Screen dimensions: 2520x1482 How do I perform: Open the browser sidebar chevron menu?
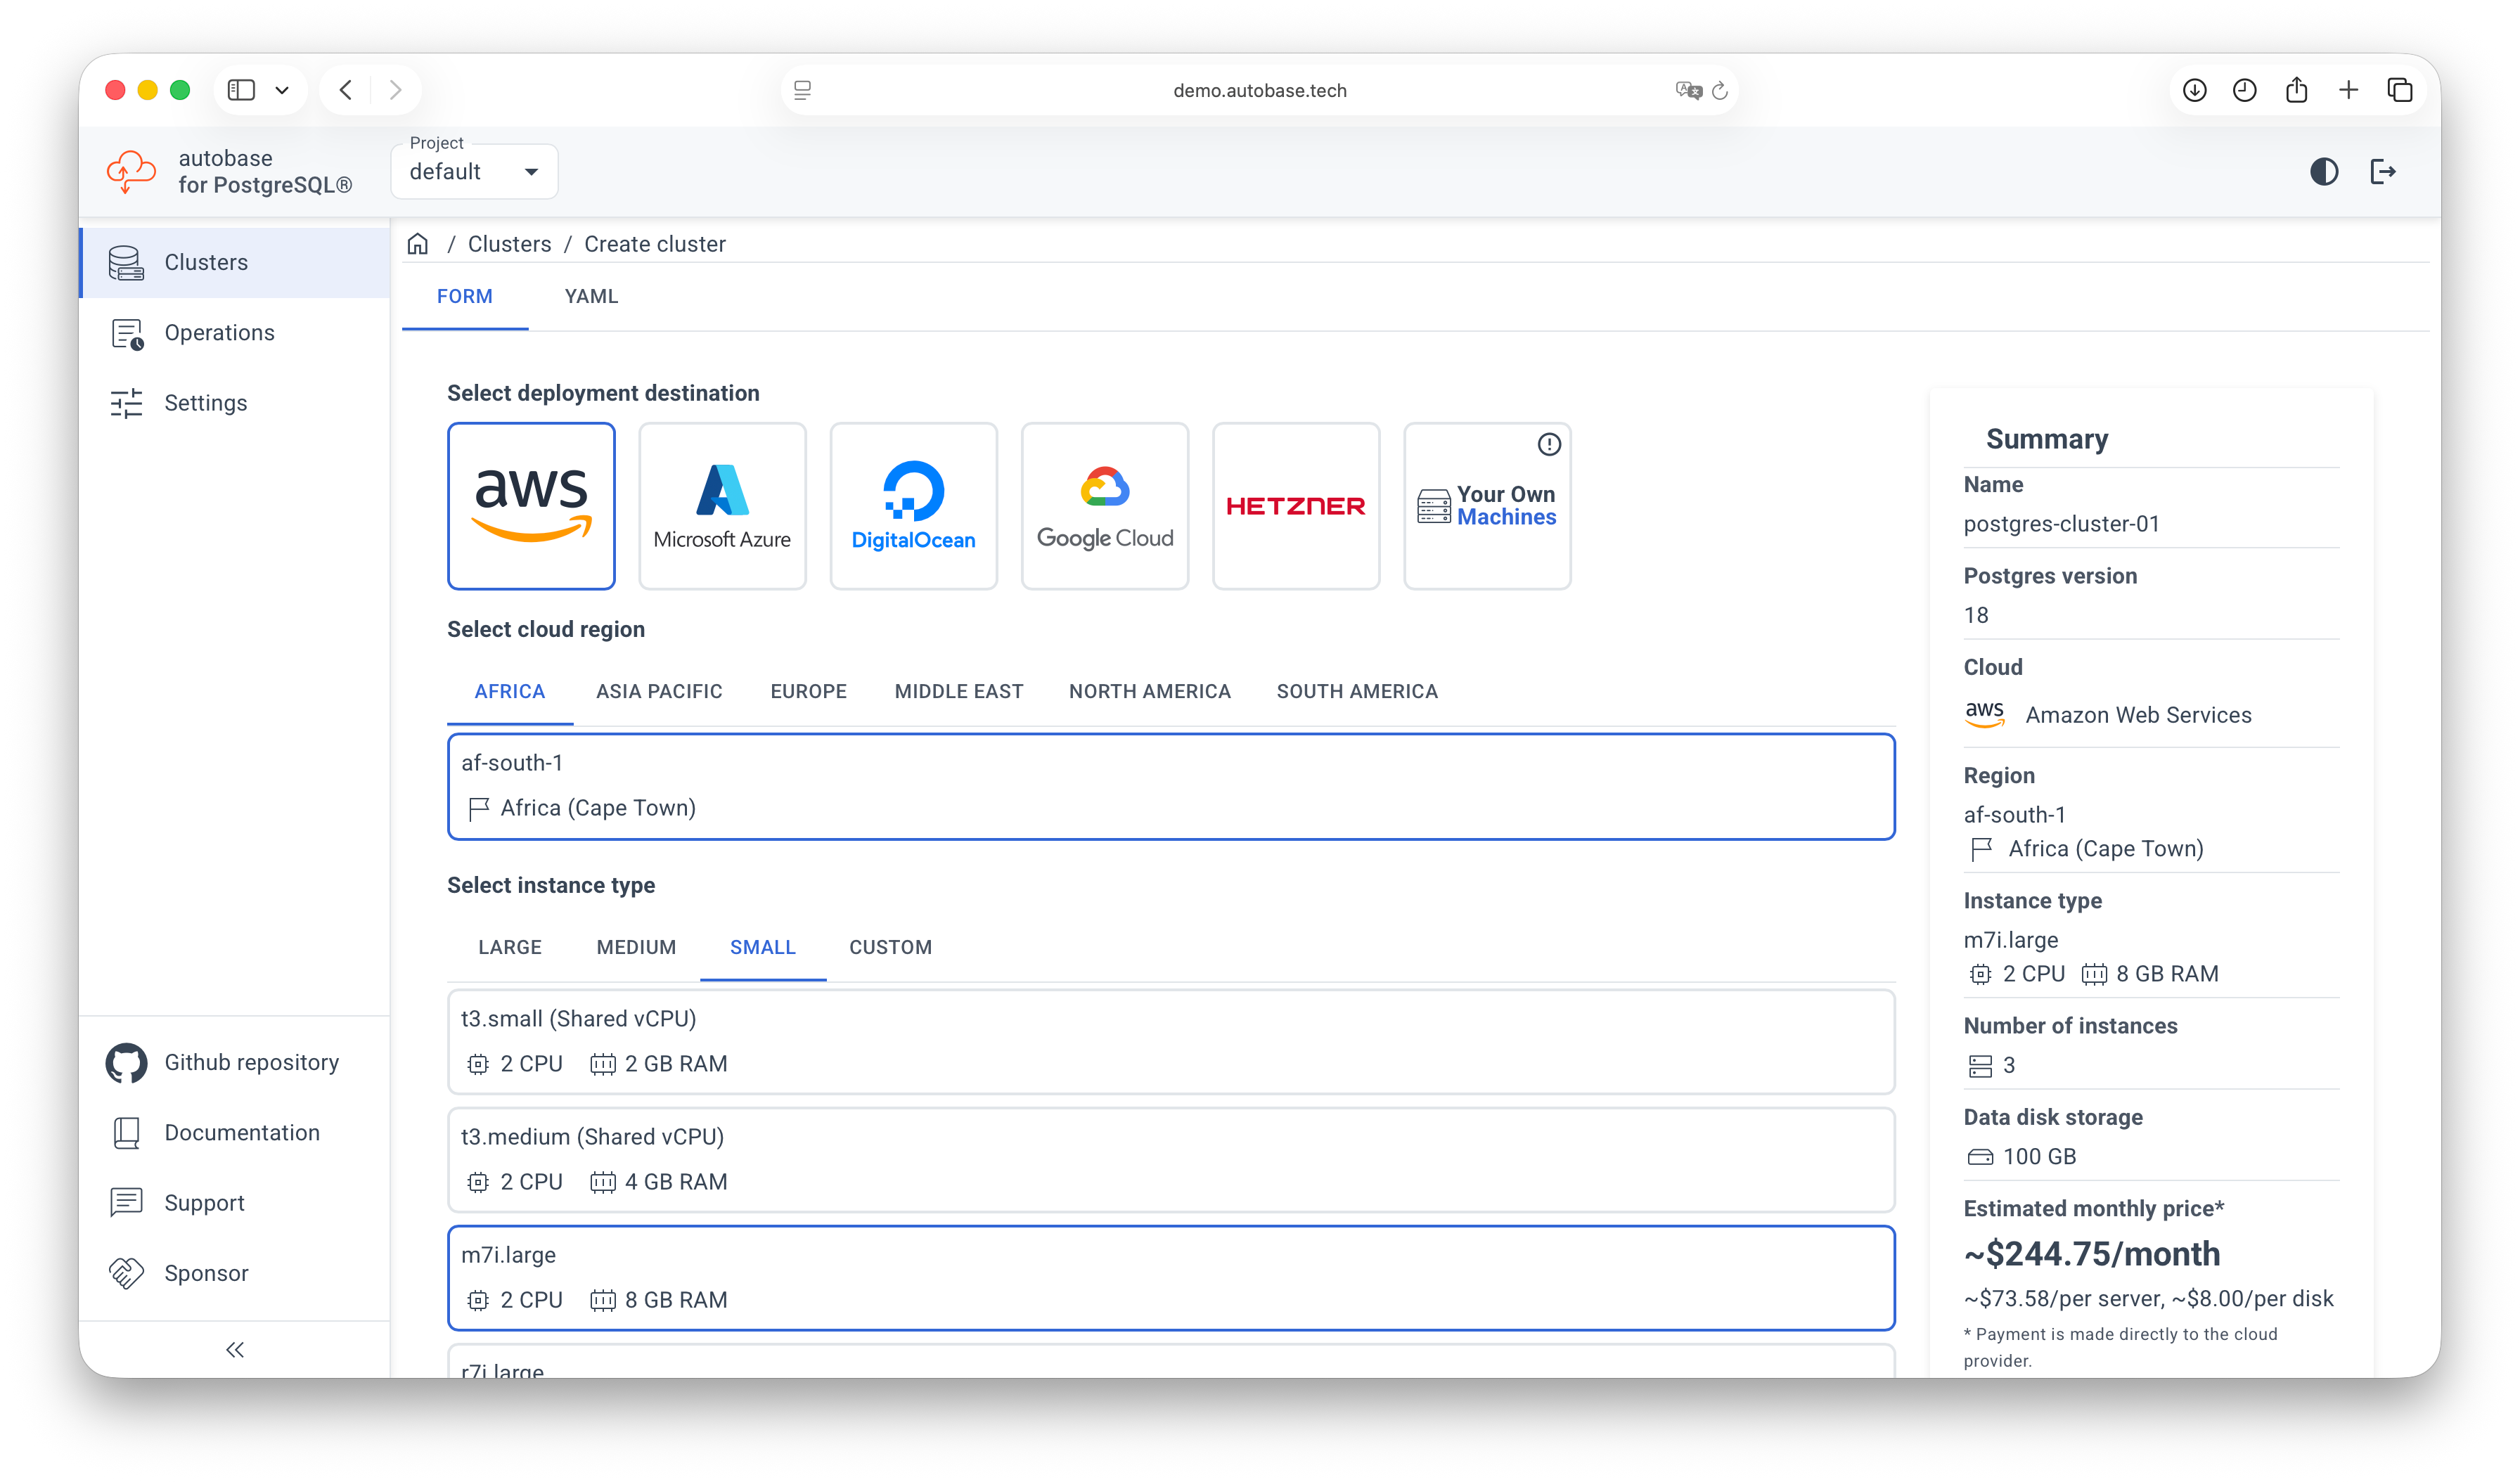282,89
